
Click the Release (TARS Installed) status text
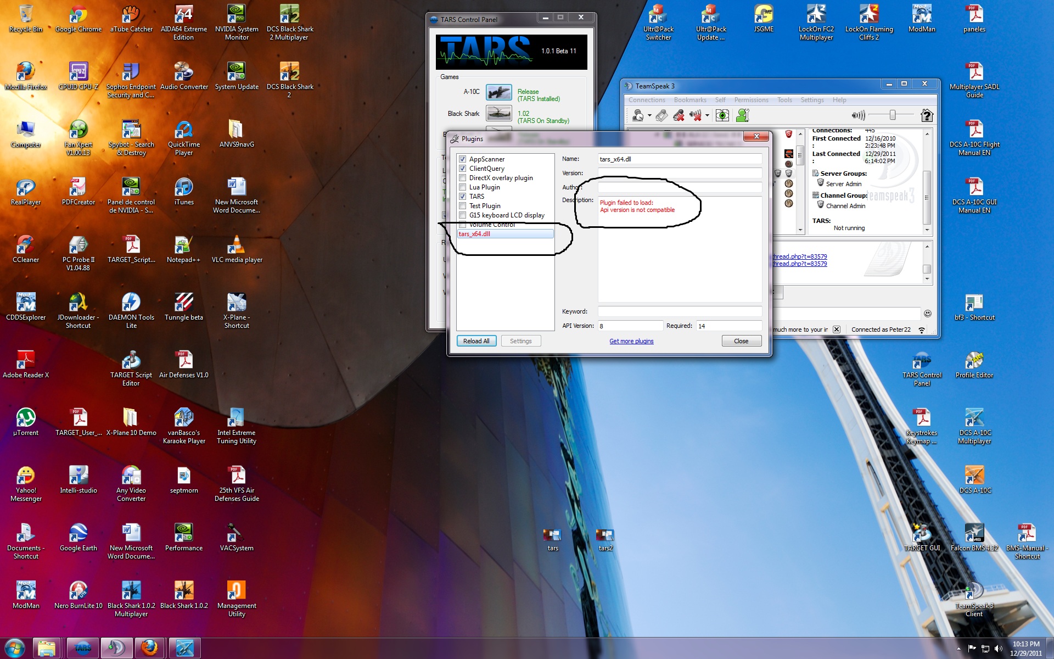[539, 96]
